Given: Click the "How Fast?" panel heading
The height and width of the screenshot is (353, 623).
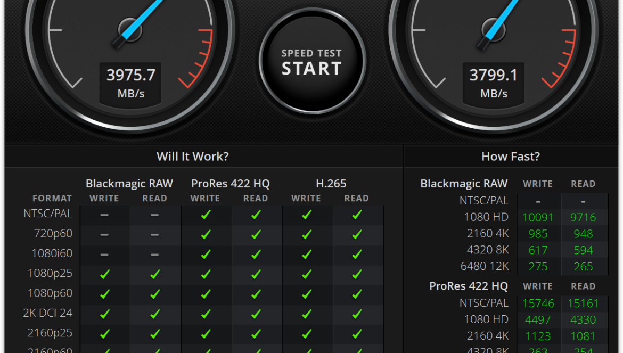Looking at the screenshot, I should [511, 157].
